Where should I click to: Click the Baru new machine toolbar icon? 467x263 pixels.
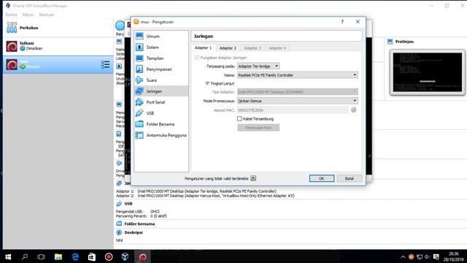coord(120,26)
